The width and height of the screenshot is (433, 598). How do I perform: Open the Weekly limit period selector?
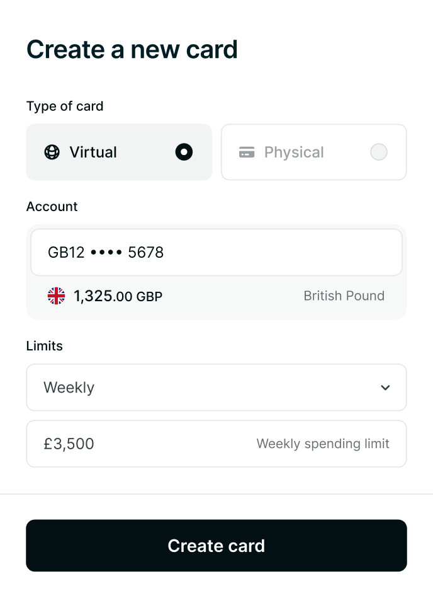click(216, 388)
